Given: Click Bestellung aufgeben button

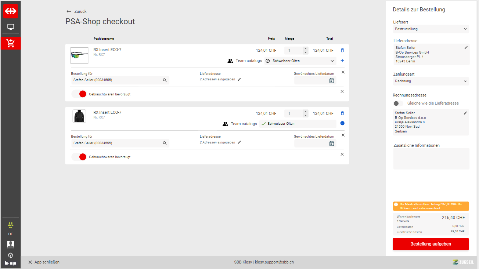Looking at the screenshot, I should [x=431, y=244].
